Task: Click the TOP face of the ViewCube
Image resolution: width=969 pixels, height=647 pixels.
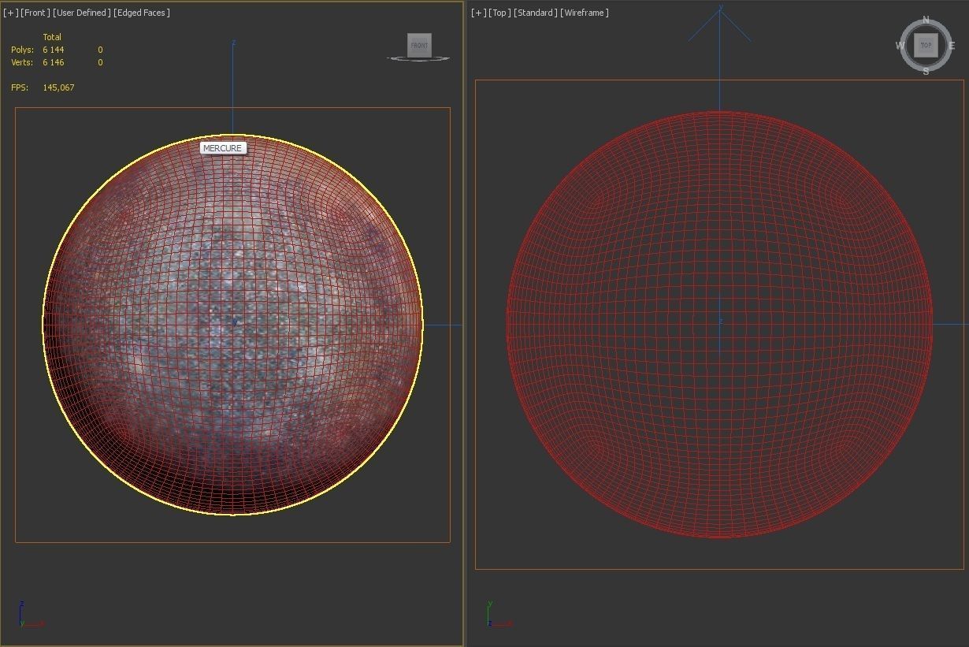Action: point(926,45)
